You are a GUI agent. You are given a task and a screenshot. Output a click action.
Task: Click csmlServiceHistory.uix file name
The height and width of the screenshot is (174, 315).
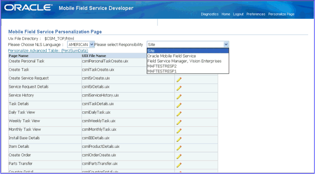100,95
